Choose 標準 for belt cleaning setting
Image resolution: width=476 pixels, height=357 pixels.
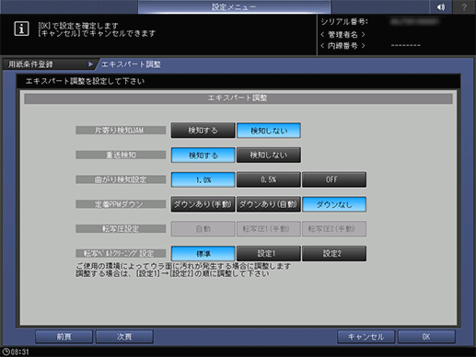point(203,253)
